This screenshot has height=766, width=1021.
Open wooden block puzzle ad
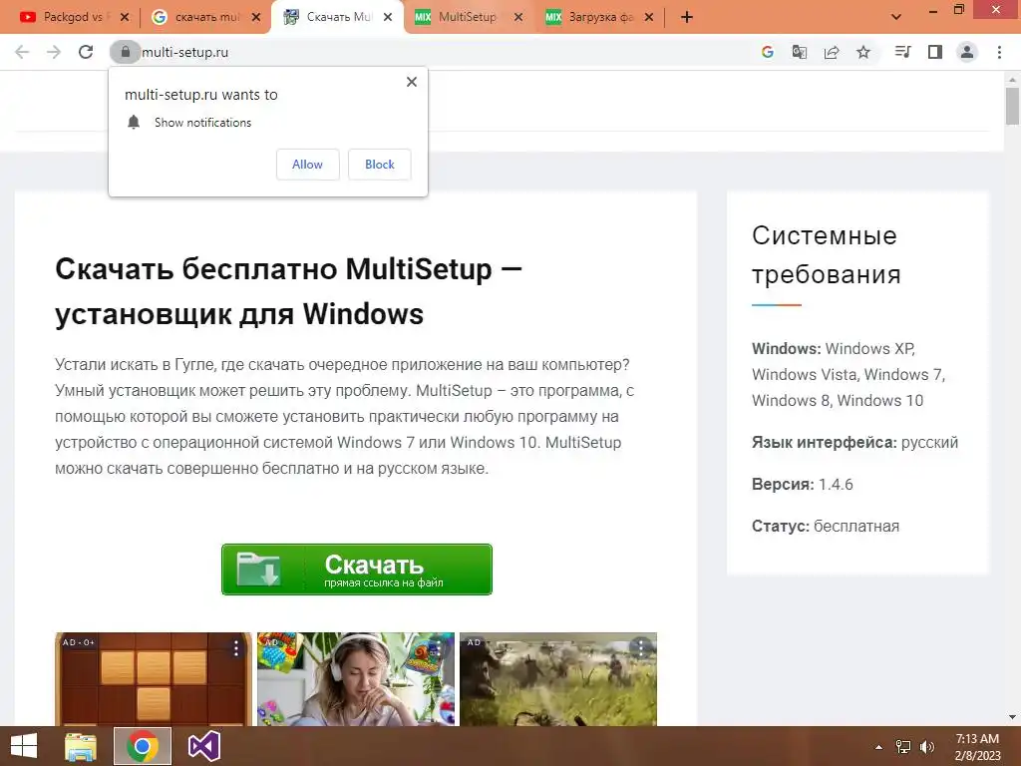153,678
